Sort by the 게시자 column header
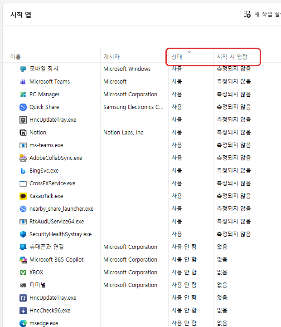This screenshot has width=281, height=327. click(x=111, y=57)
